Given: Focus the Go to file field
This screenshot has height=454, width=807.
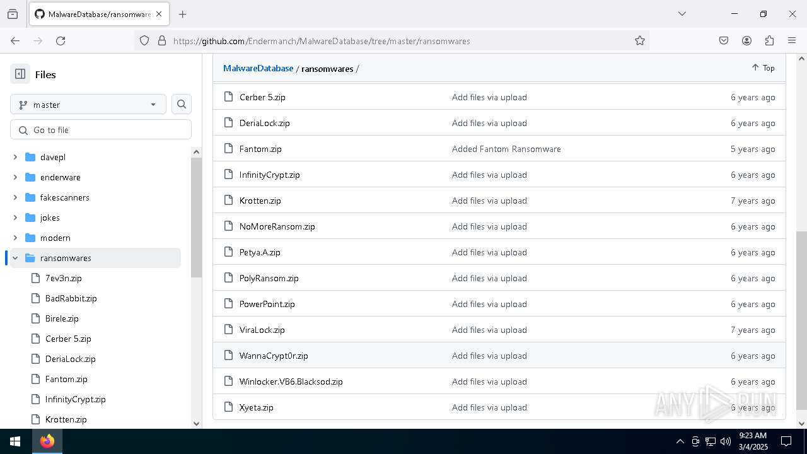Looking at the screenshot, I should coord(101,130).
